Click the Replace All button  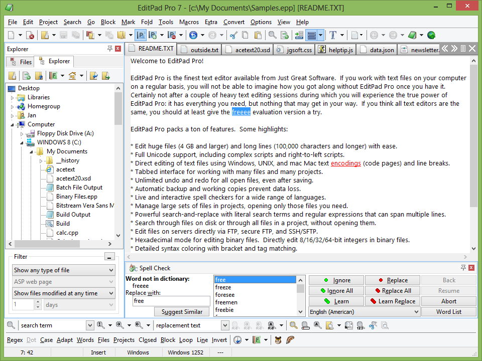pos(393,291)
